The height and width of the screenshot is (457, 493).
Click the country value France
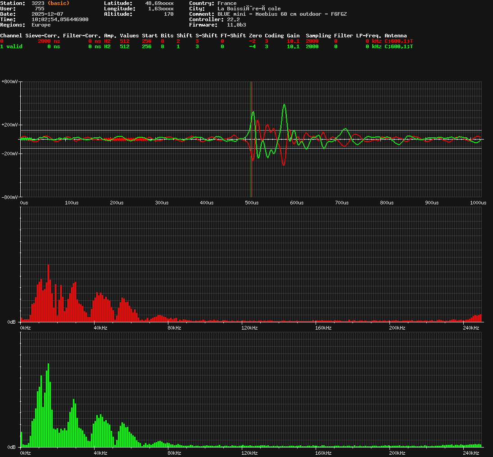tap(226, 3)
